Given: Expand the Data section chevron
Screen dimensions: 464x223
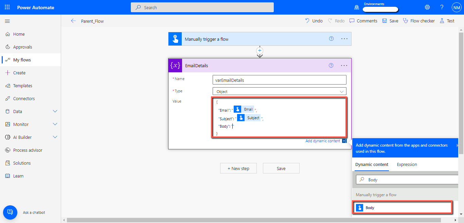Looking at the screenshot, I should (55, 111).
